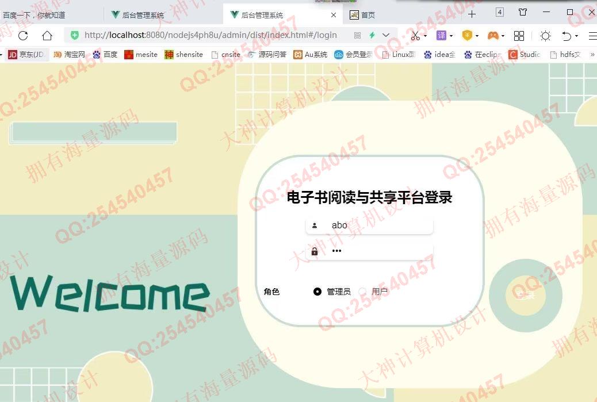Screen dimensions: 597x402
Task: Open the 会员登录 bookmark
Action: click(x=353, y=55)
